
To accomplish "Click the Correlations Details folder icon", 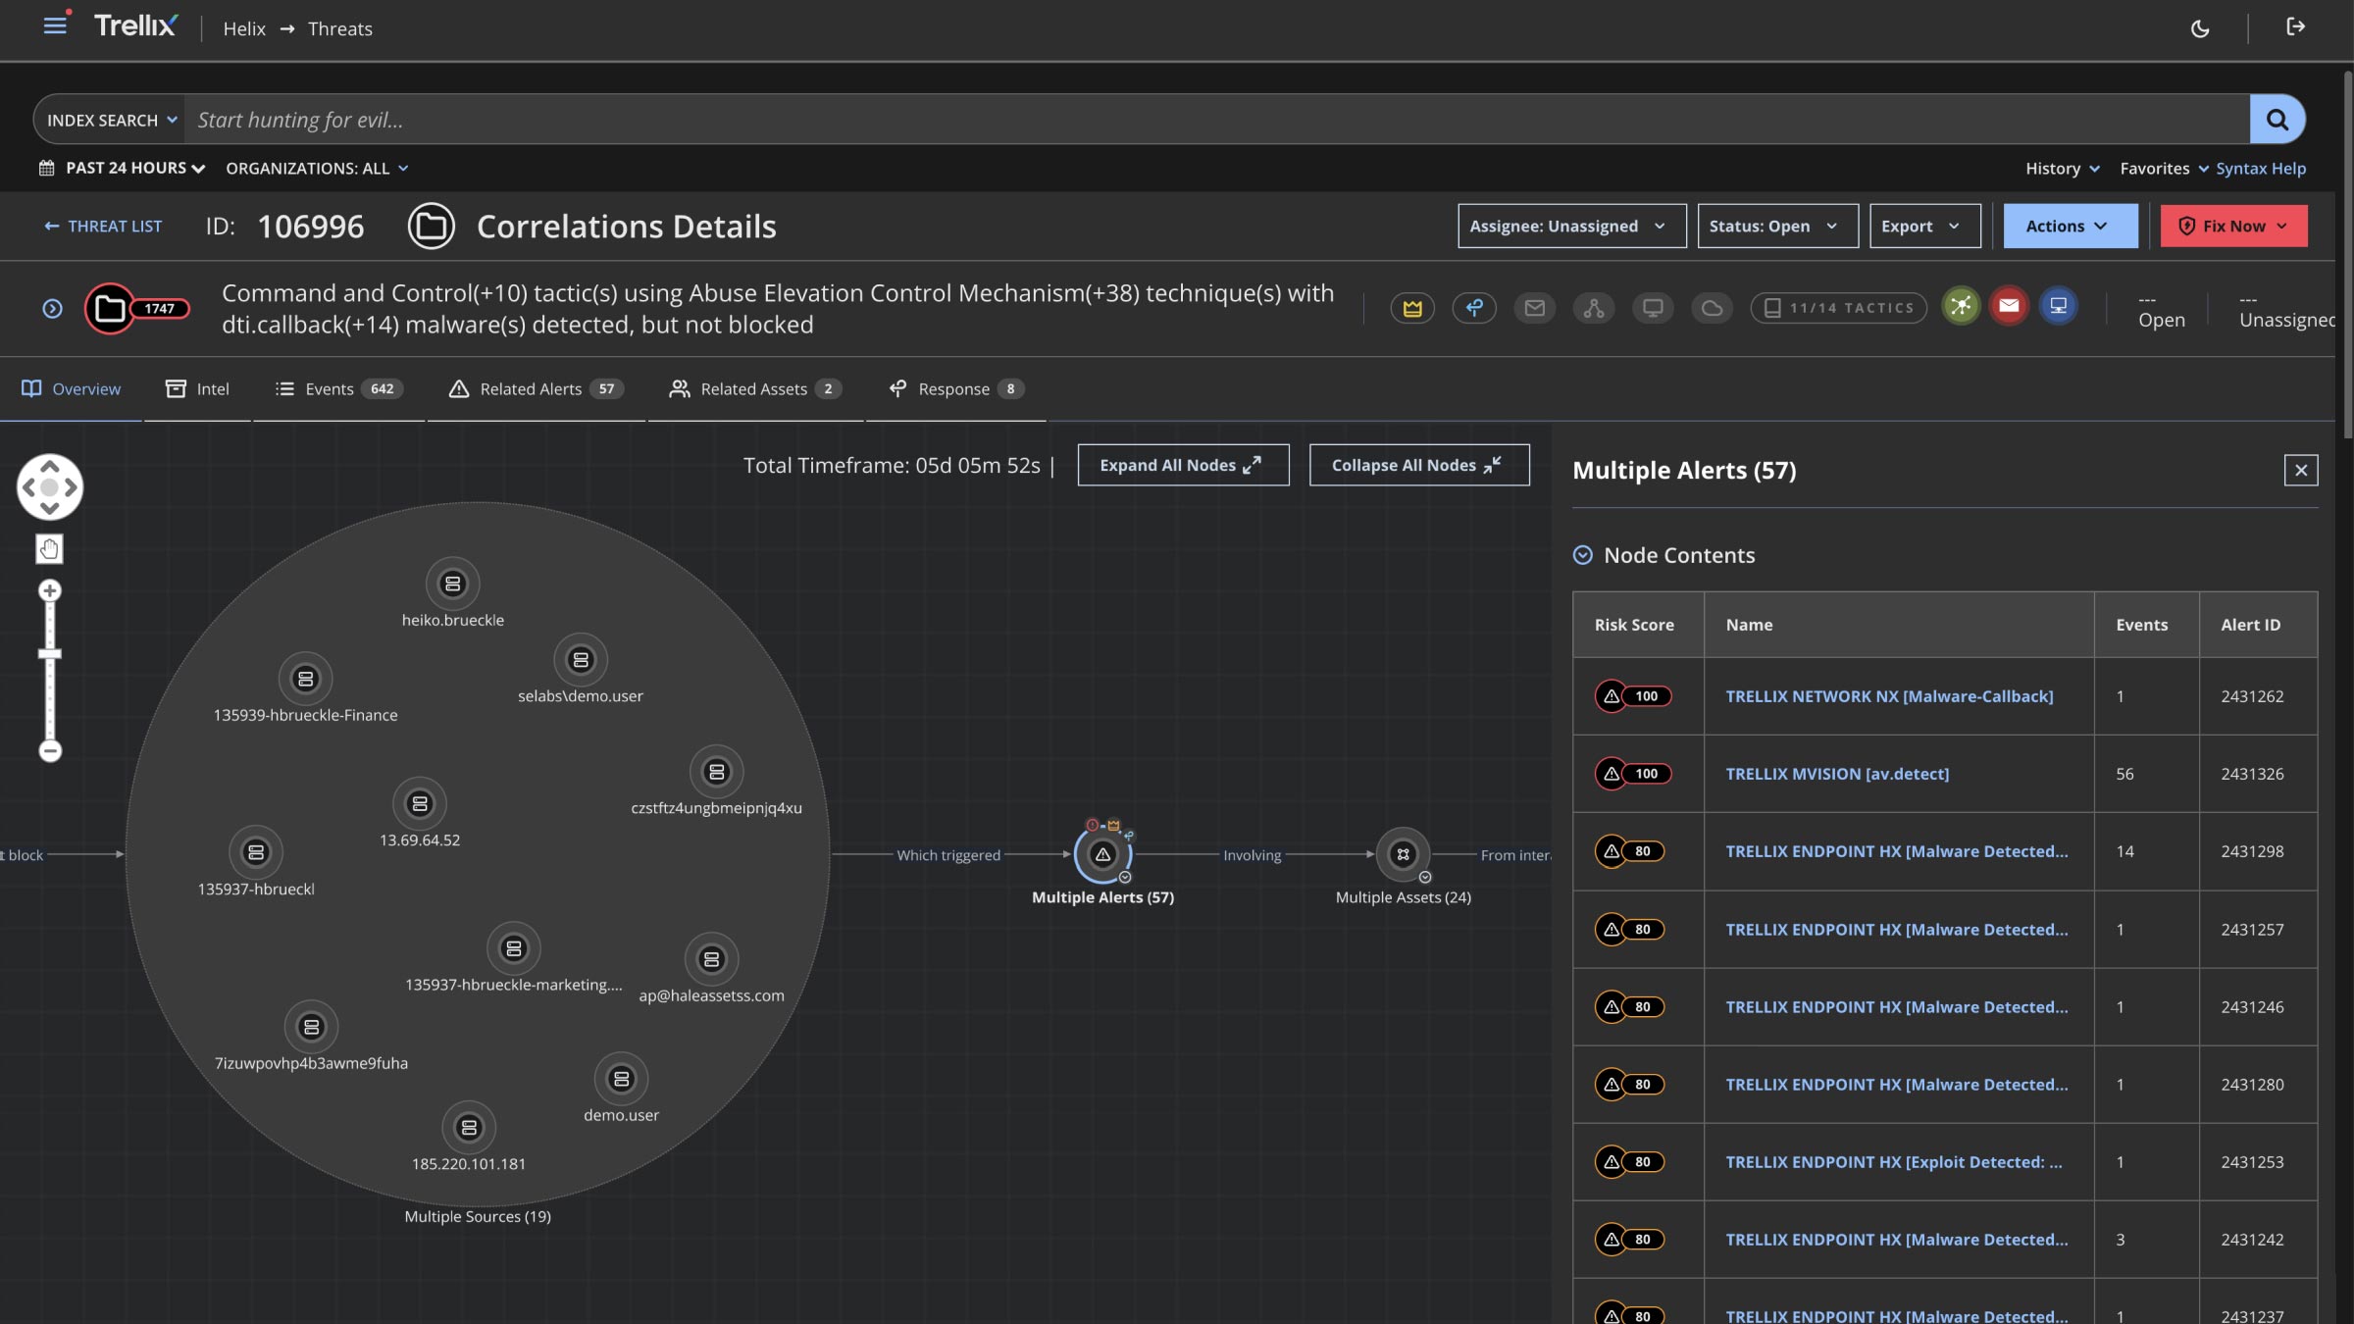I will coord(432,227).
